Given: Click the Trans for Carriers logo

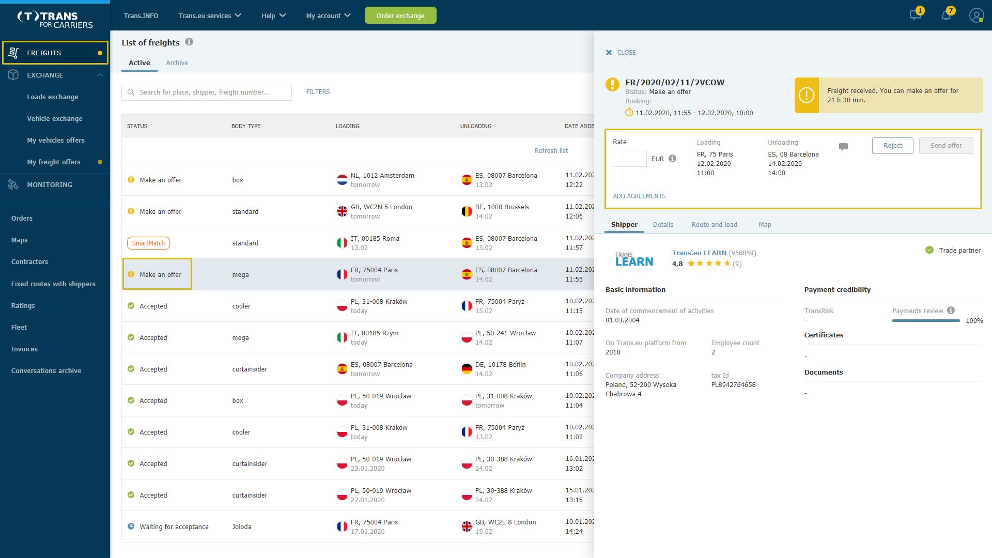Looking at the screenshot, I should 55,20.
